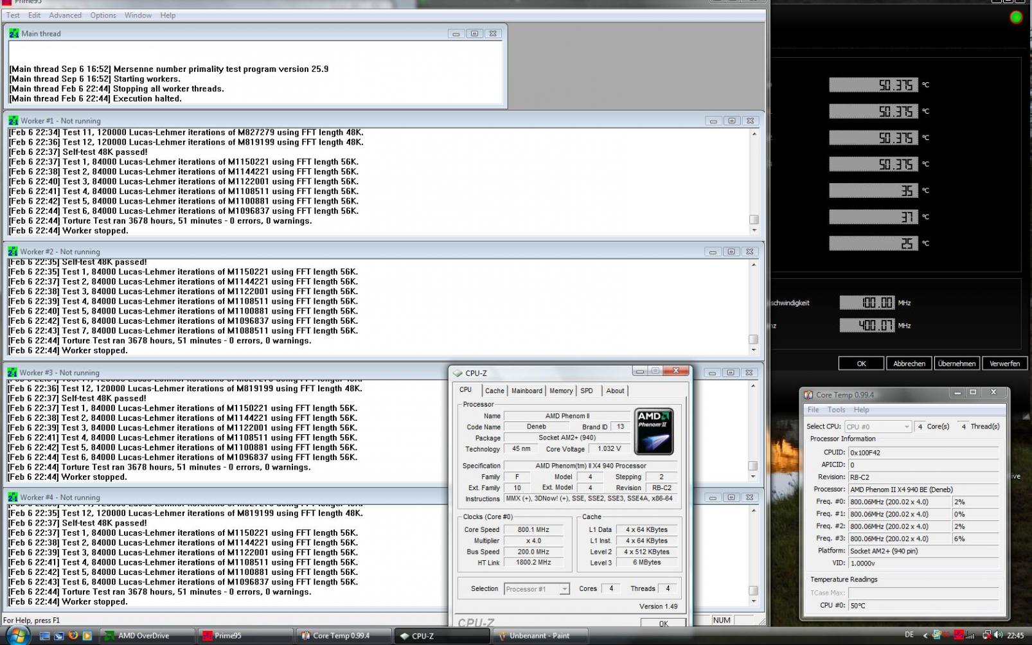Launch Firefox from the Quick Launch bar
1032x645 pixels.
73,635
